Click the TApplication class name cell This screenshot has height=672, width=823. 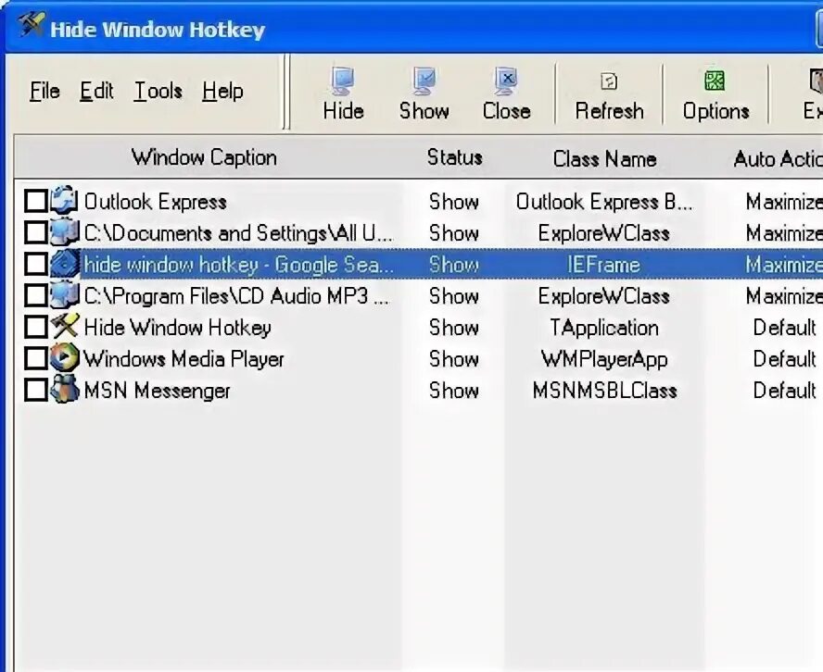click(x=604, y=329)
